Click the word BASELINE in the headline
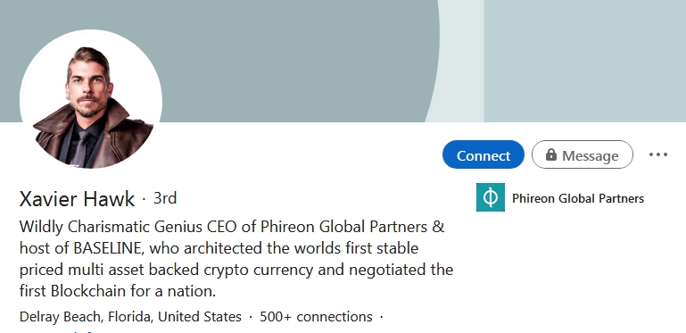686x333 pixels. click(107, 248)
